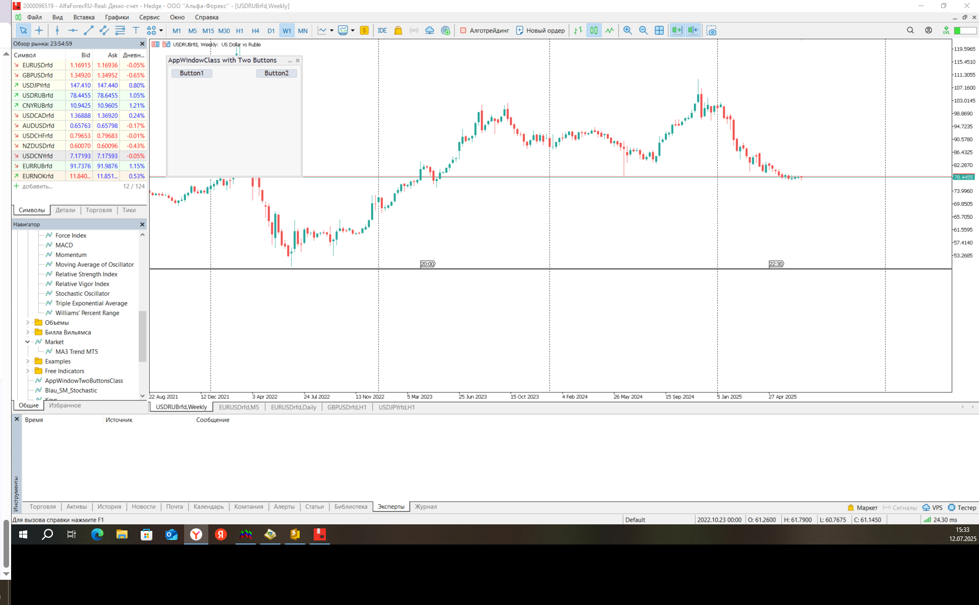Switch to bar chart view
Screen dimensions: 979x605
click(x=578, y=30)
